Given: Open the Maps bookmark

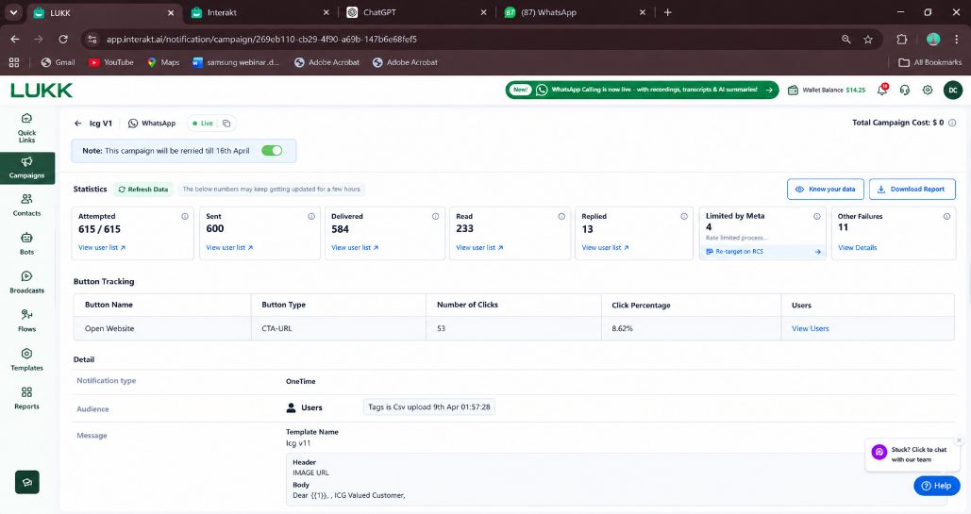Looking at the screenshot, I should pyautogui.click(x=163, y=62).
